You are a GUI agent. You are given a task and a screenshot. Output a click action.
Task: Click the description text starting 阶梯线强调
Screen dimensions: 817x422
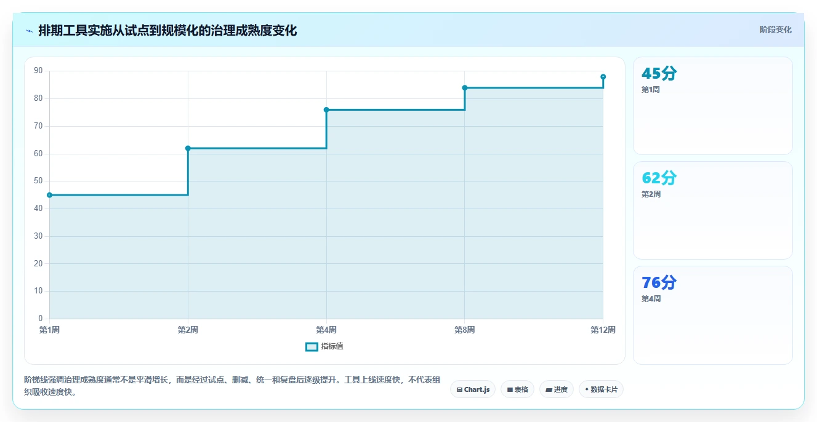click(x=232, y=386)
